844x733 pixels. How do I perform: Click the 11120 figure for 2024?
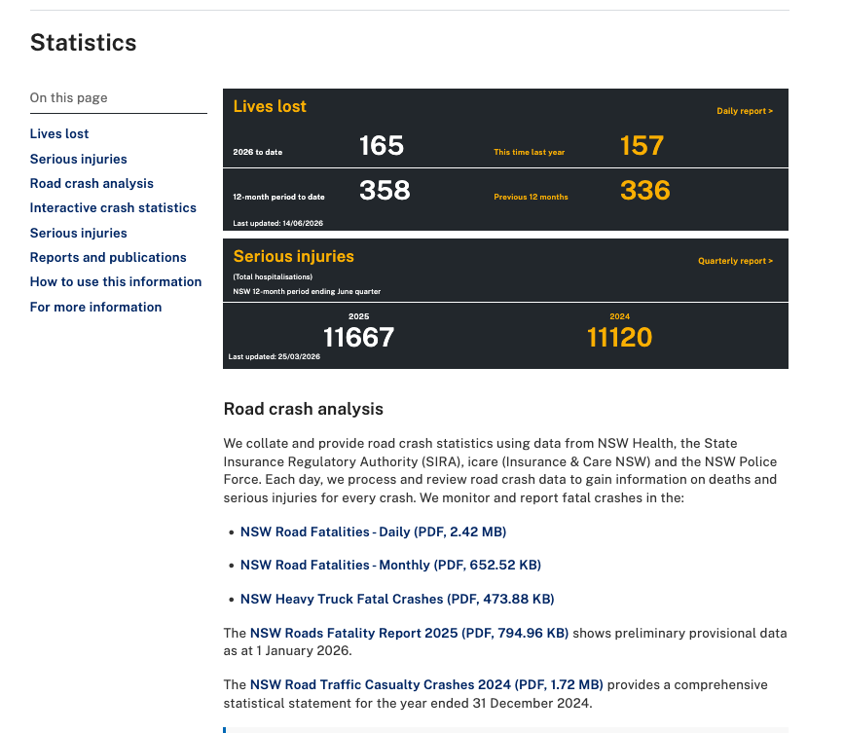tap(619, 338)
